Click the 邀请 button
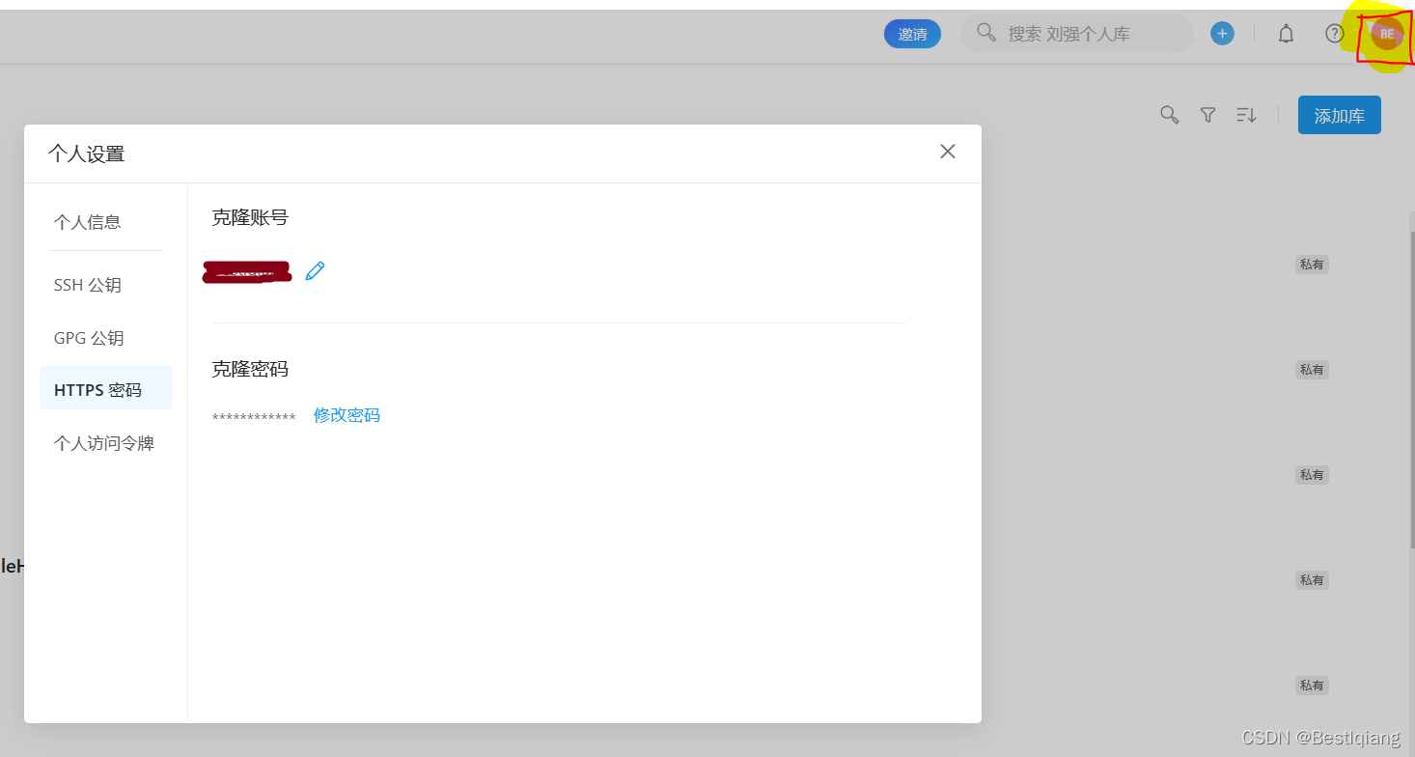This screenshot has height=757, width=1415. click(x=912, y=33)
